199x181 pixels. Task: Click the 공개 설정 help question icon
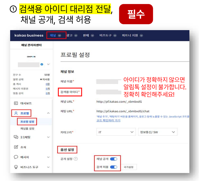tap(76, 159)
